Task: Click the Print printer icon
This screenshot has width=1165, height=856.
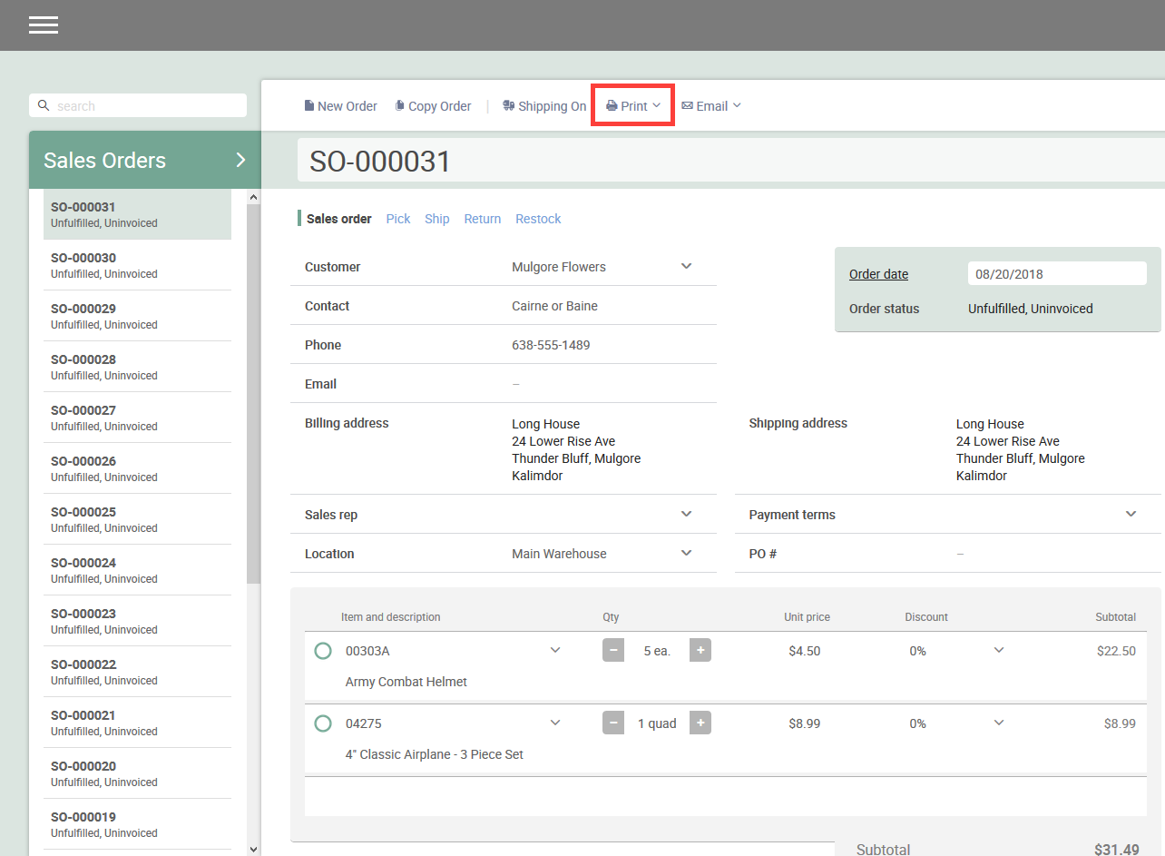Action: 612,106
